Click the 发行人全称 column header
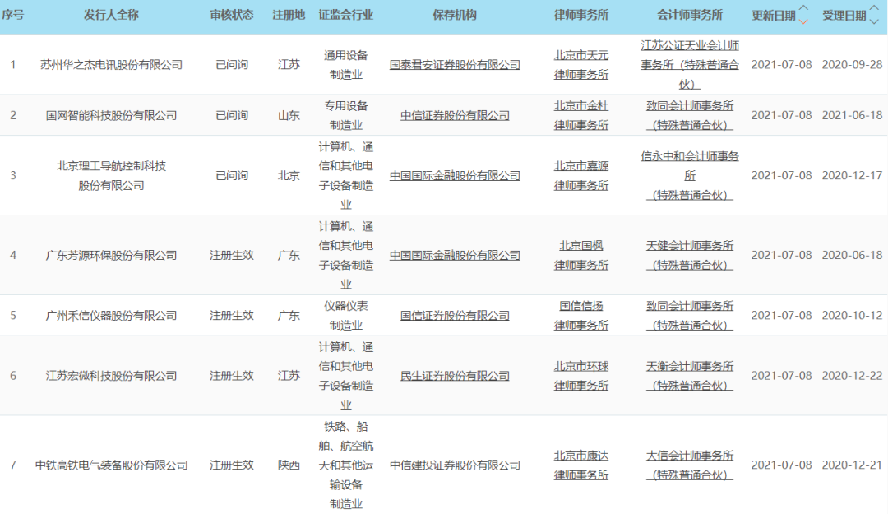888x514 pixels. [111, 16]
